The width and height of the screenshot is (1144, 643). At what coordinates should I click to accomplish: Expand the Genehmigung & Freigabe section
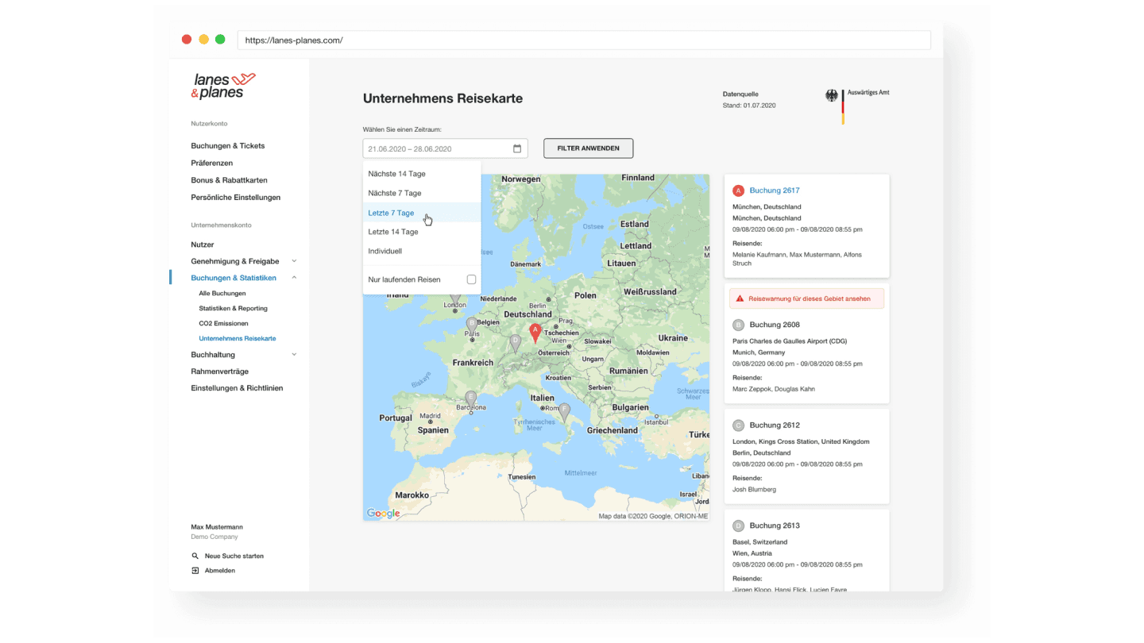(x=294, y=261)
